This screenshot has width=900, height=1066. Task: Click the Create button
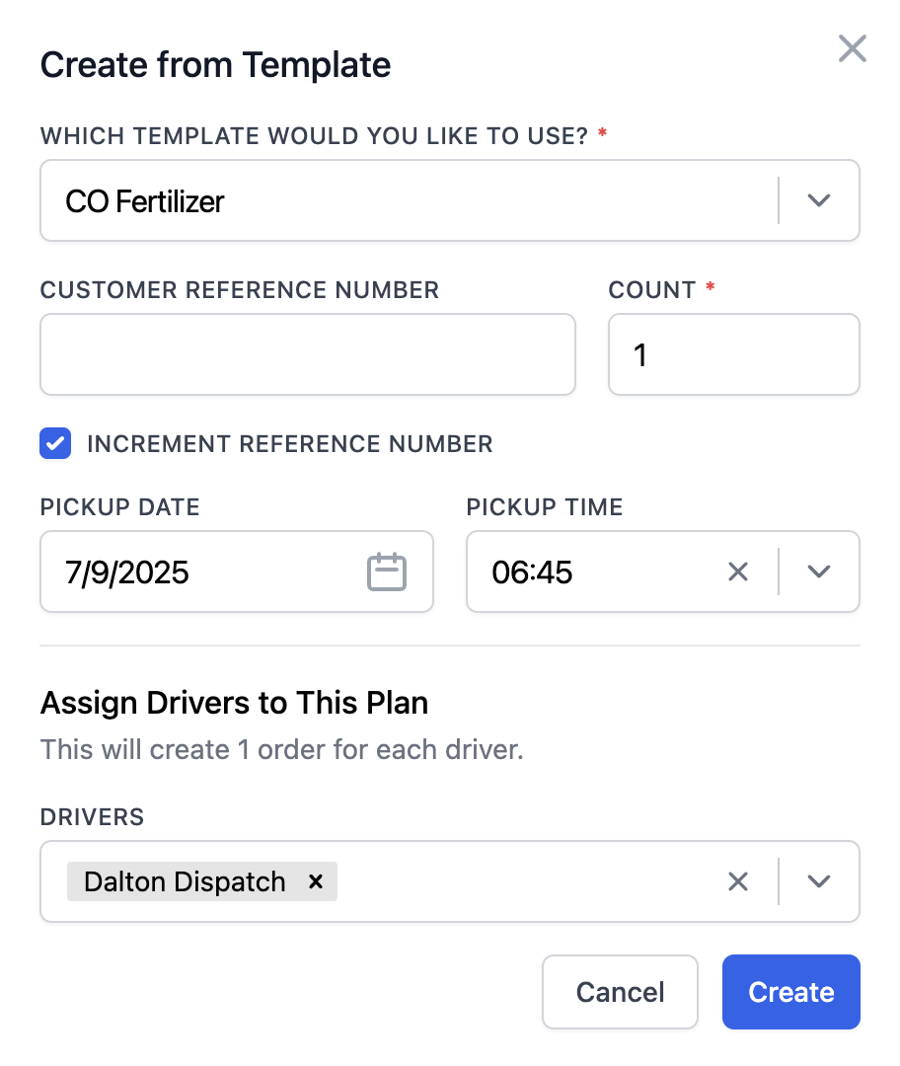(790, 992)
